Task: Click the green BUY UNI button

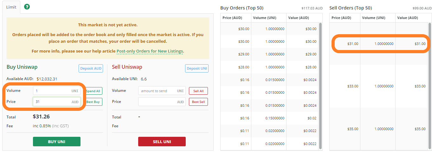Action: (57, 142)
